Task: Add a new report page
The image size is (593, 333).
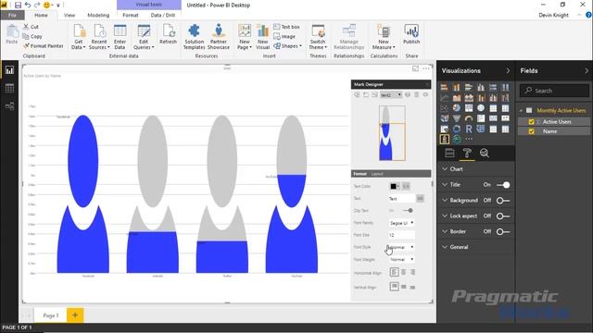Action: pyautogui.click(x=75, y=314)
